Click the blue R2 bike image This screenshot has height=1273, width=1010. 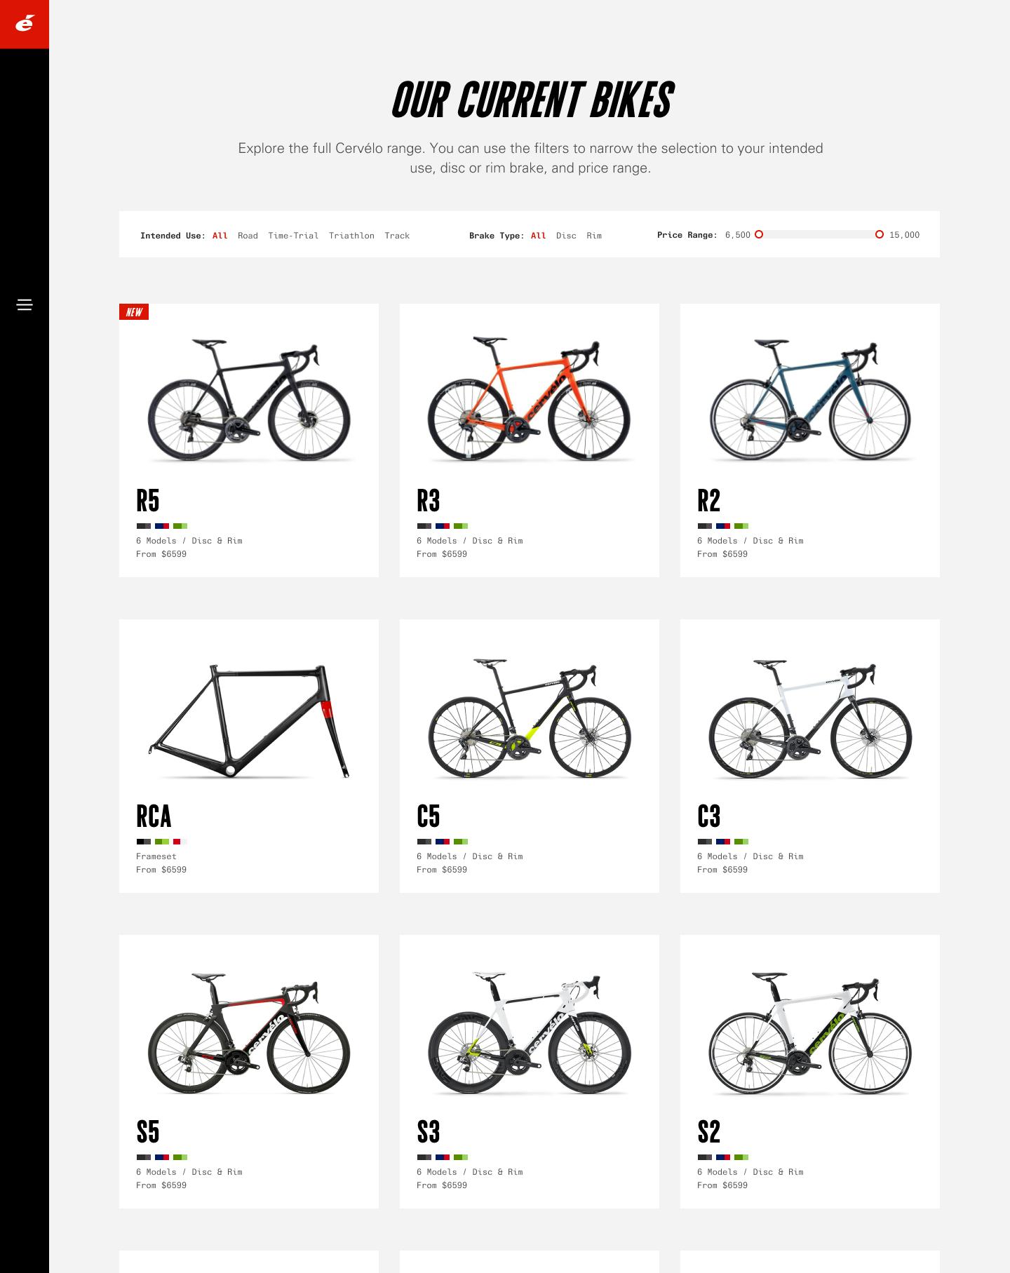click(x=810, y=400)
